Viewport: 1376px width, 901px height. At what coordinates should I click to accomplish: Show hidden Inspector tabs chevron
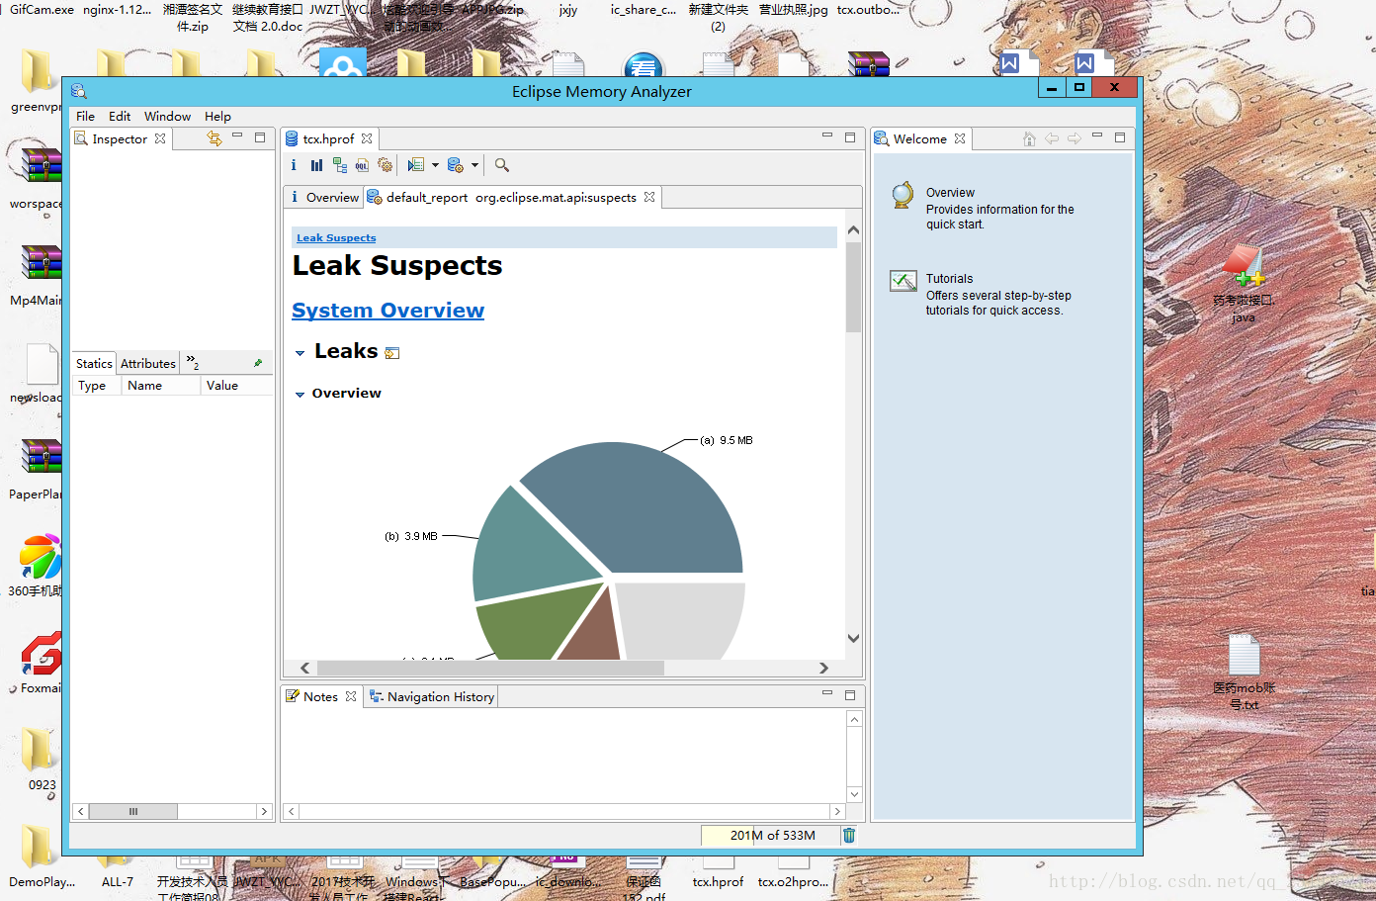point(193,362)
